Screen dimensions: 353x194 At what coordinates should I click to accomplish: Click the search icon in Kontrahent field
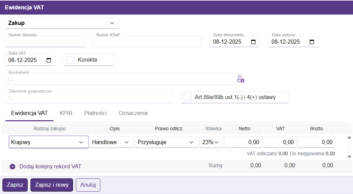tap(11, 79)
